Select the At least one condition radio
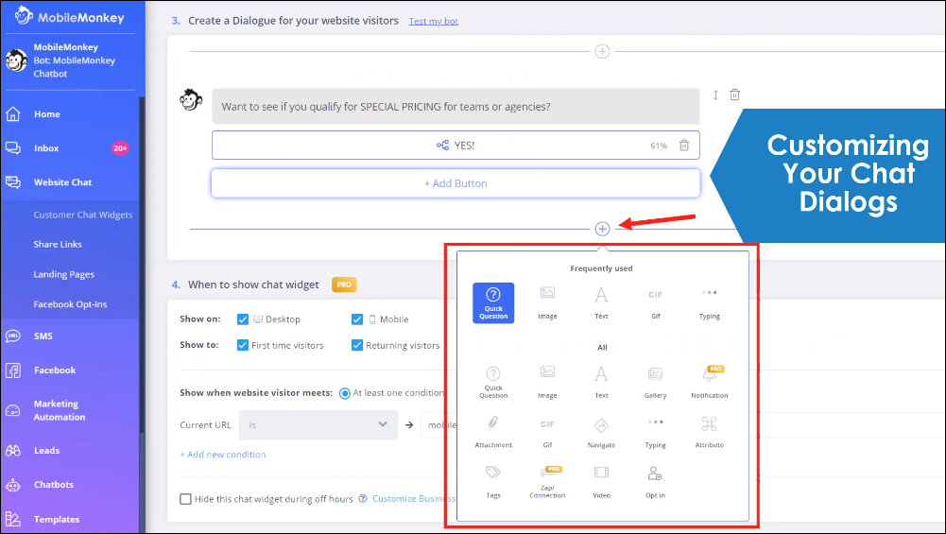 point(345,393)
